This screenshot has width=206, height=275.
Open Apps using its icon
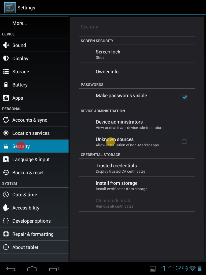(6, 98)
